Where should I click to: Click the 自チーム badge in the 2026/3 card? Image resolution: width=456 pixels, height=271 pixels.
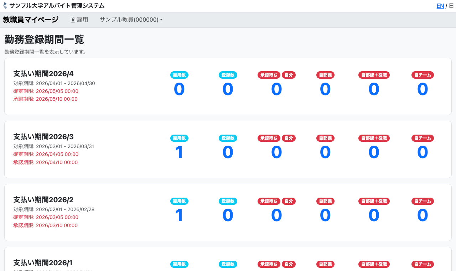pos(423,138)
